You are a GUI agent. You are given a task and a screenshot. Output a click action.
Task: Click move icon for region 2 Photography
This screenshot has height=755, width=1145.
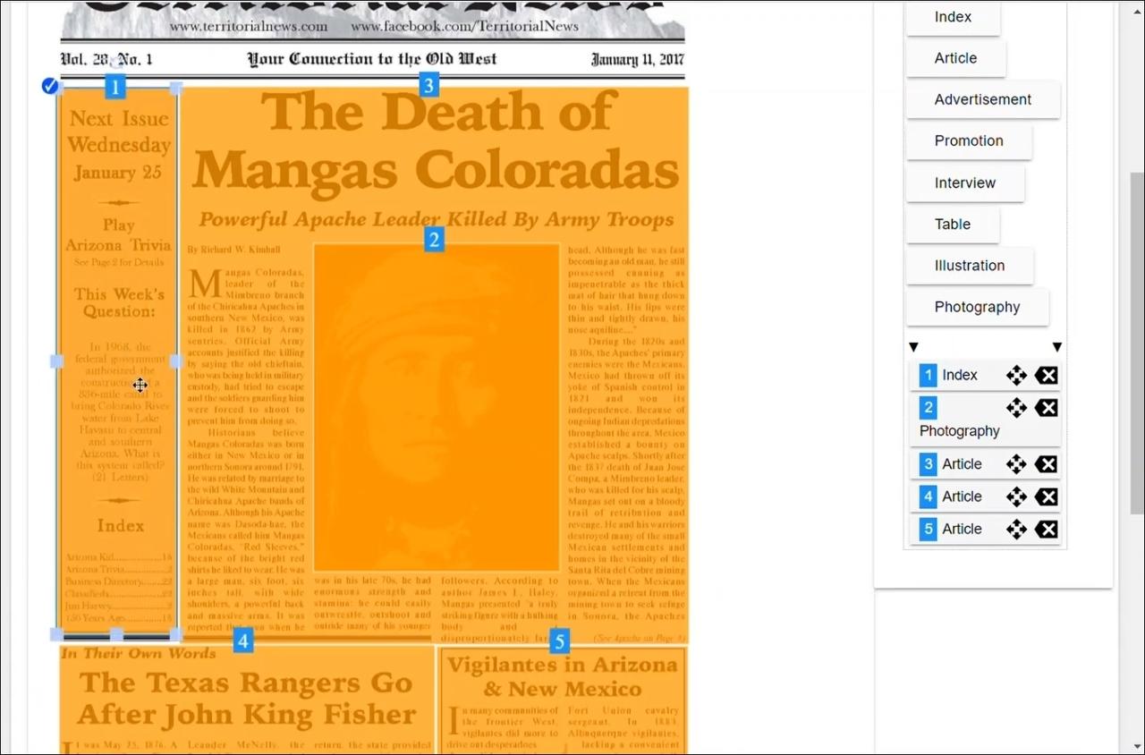pyautogui.click(x=1016, y=408)
